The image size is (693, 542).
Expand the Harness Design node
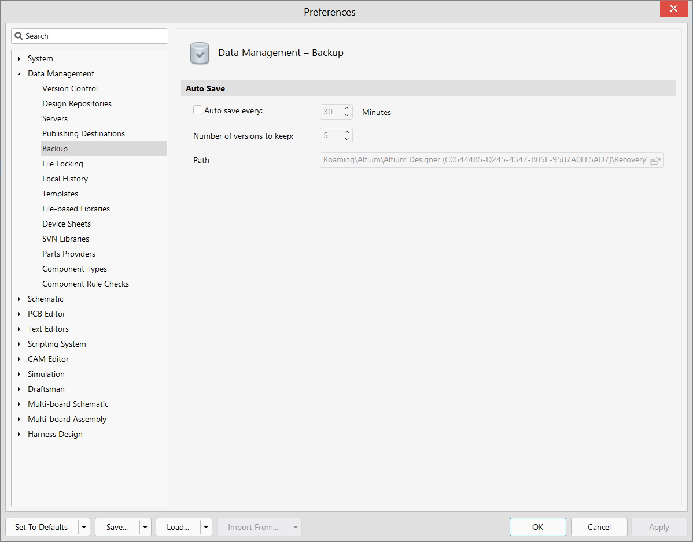point(19,434)
